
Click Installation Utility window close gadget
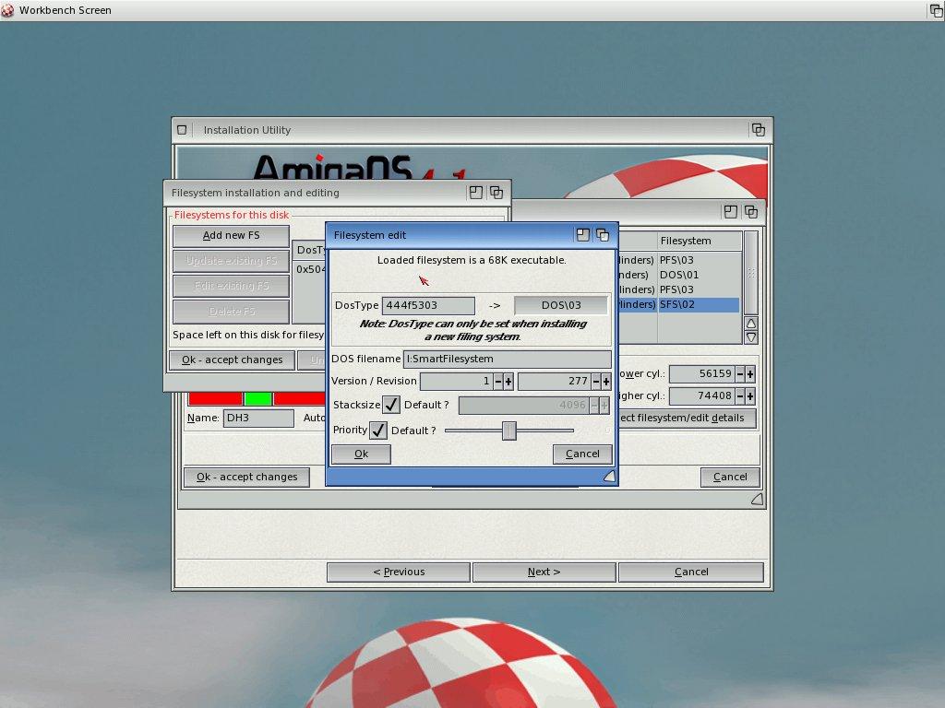coord(182,129)
